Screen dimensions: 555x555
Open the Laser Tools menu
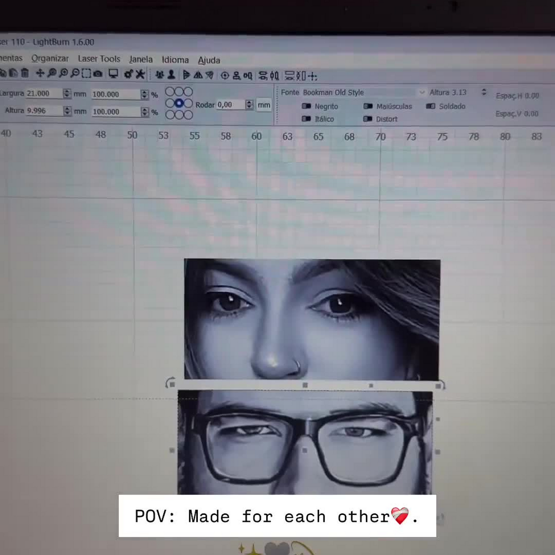point(99,59)
